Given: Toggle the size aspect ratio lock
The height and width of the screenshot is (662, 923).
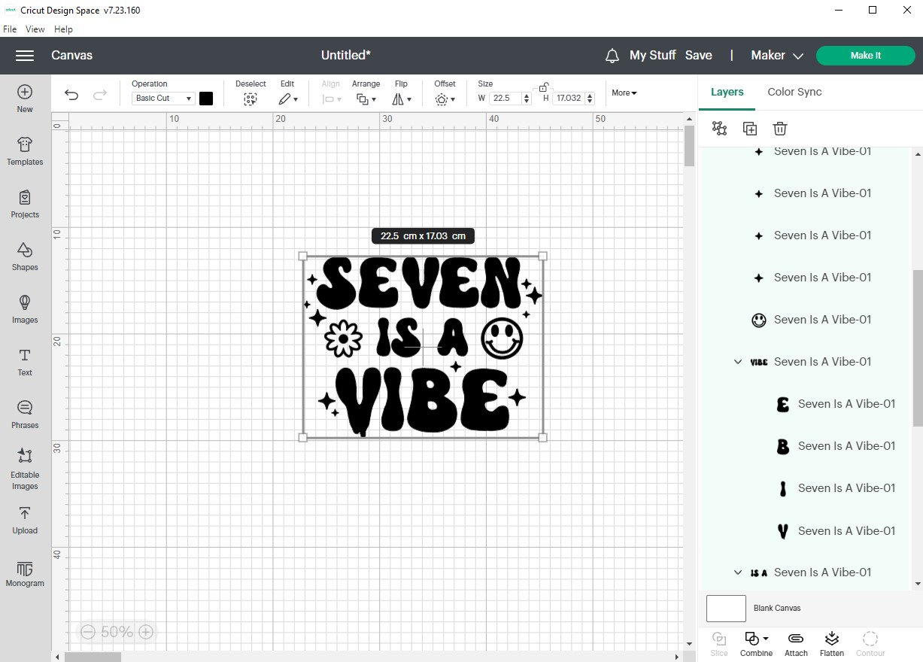Looking at the screenshot, I should pyautogui.click(x=543, y=87).
